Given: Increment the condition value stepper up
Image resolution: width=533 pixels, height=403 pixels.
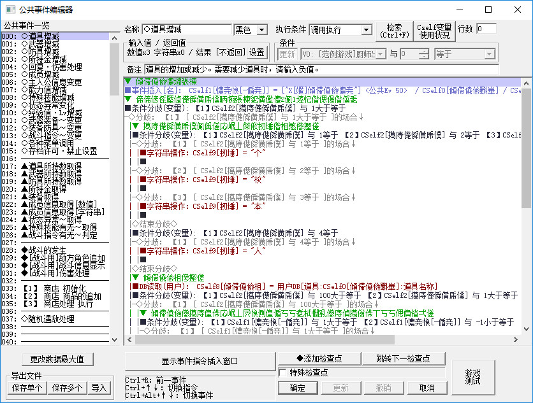Looking at the screenshot, I should (x=423, y=52).
